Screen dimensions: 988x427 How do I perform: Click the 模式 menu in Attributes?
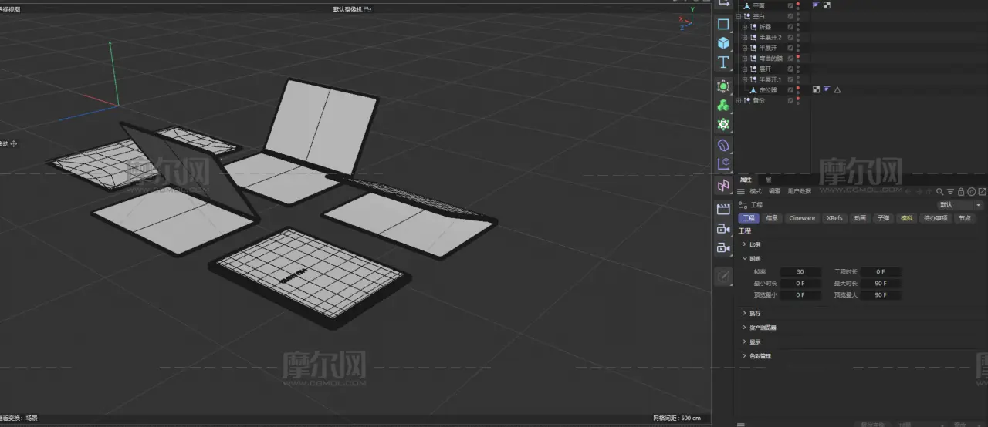click(x=755, y=191)
